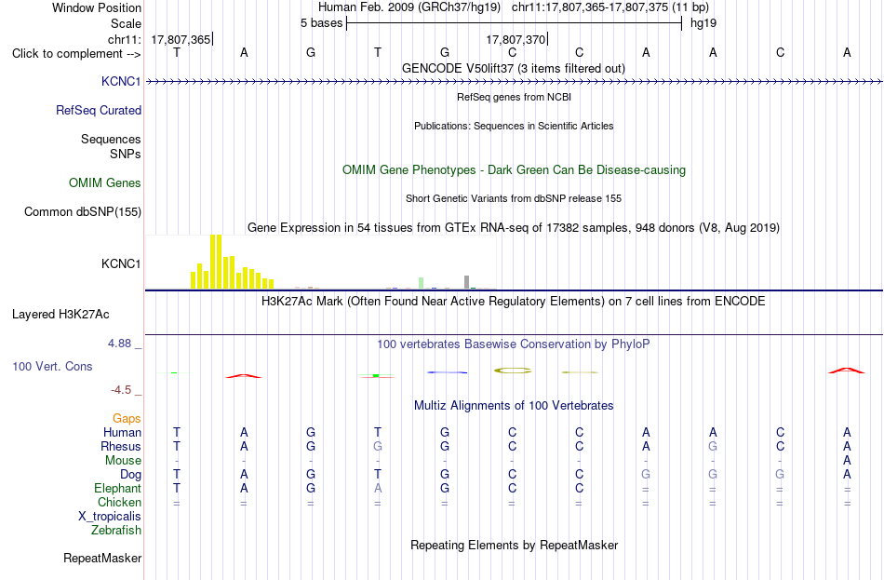Click the gray A in Elephant row
This screenshot has width=884, height=580.
click(378, 488)
